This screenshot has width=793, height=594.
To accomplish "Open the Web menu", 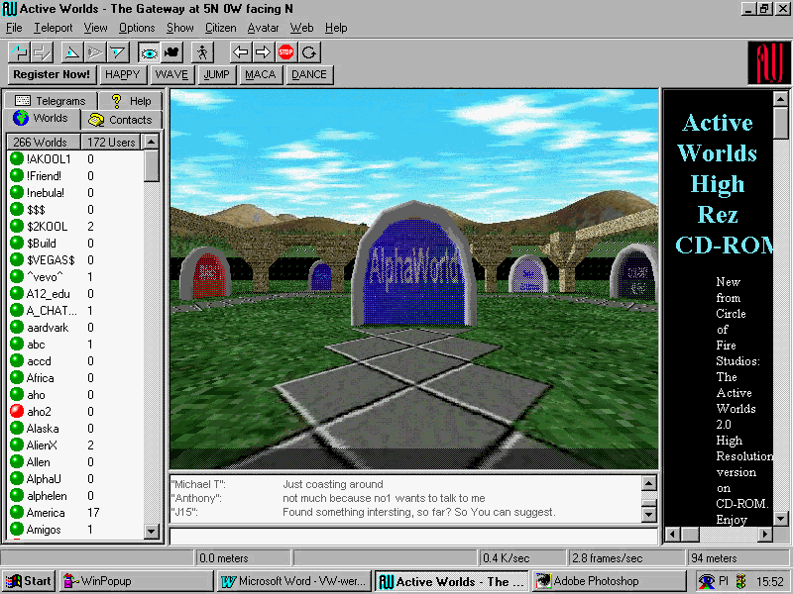I will coord(301,28).
